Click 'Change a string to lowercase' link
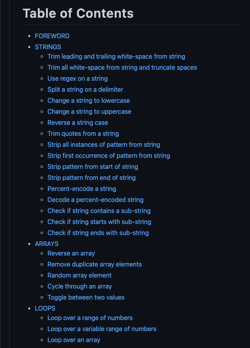 pyautogui.click(x=88, y=100)
